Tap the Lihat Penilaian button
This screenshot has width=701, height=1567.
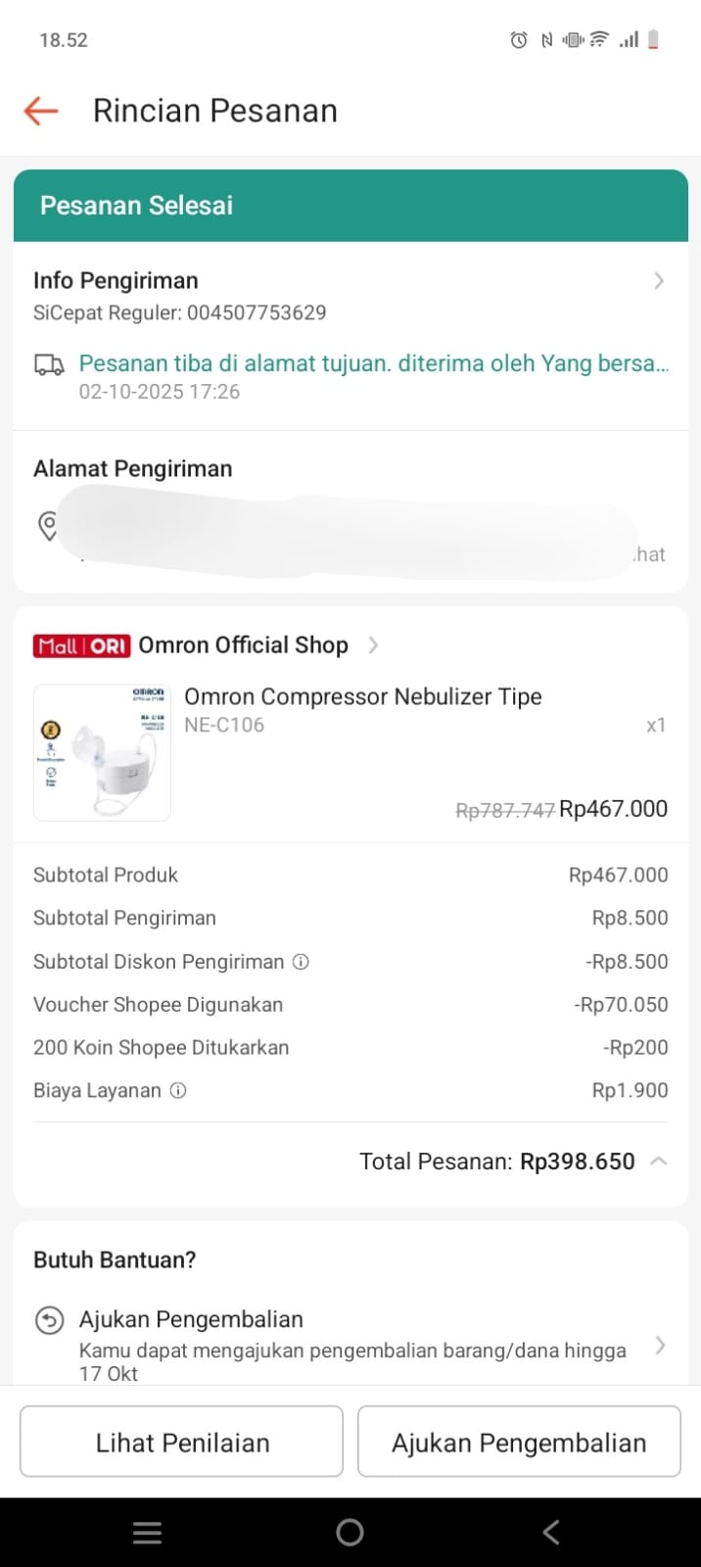[182, 1442]
